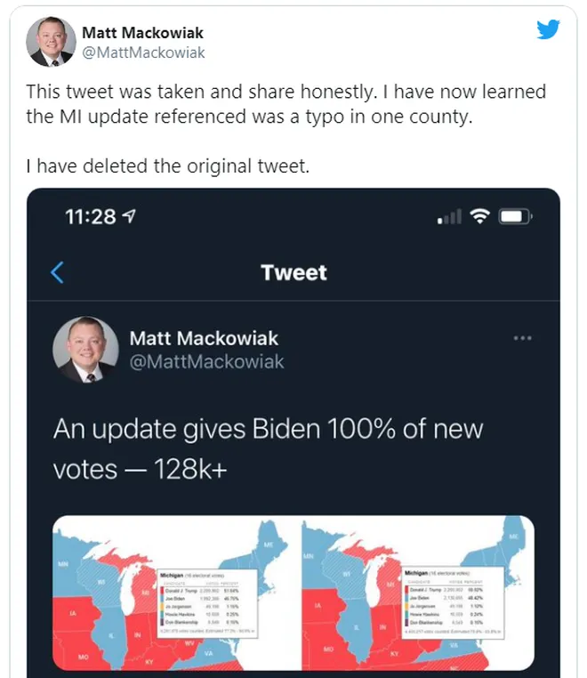Click the typo correction tweet text

pos(285,104)
